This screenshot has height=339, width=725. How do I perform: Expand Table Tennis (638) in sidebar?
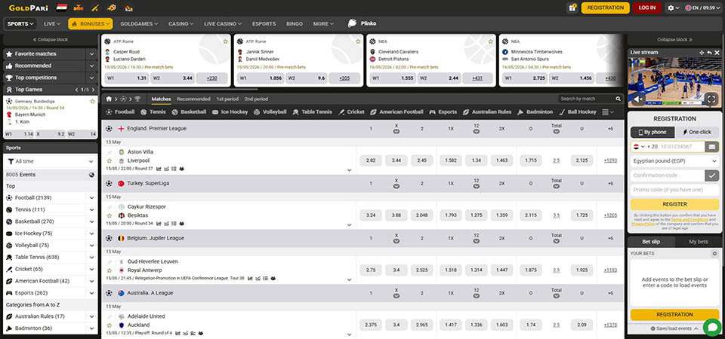point(91,258)
